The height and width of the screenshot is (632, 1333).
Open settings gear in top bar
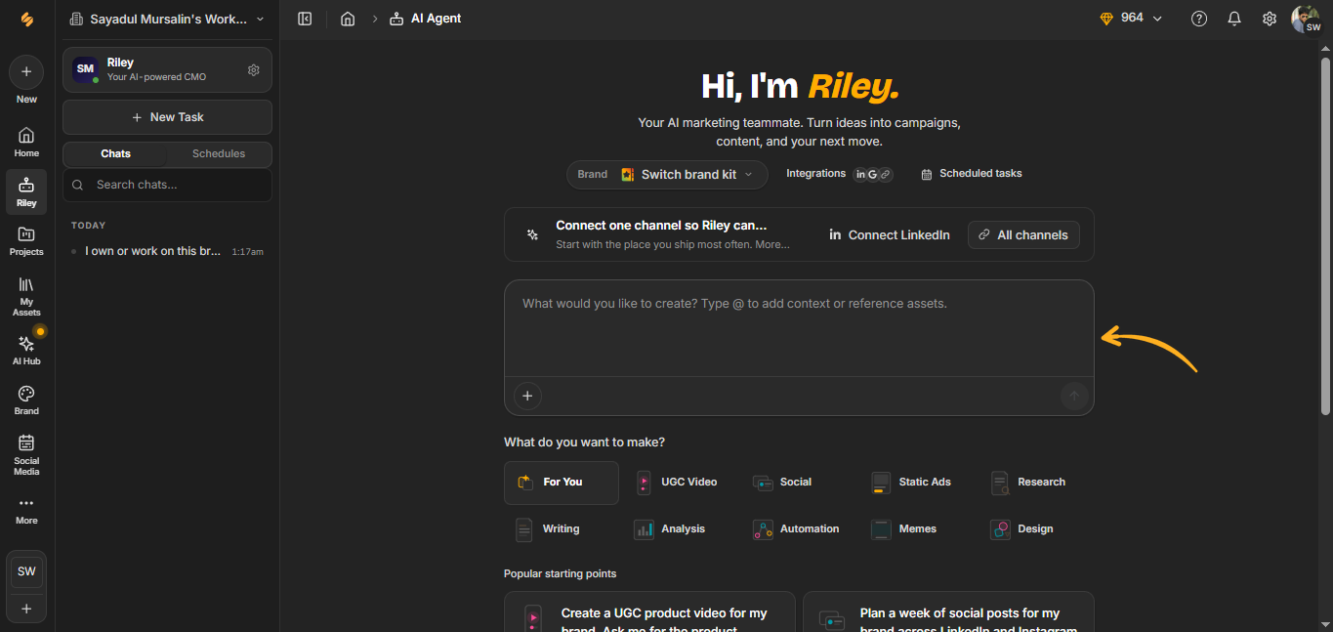coord(1270,19)
